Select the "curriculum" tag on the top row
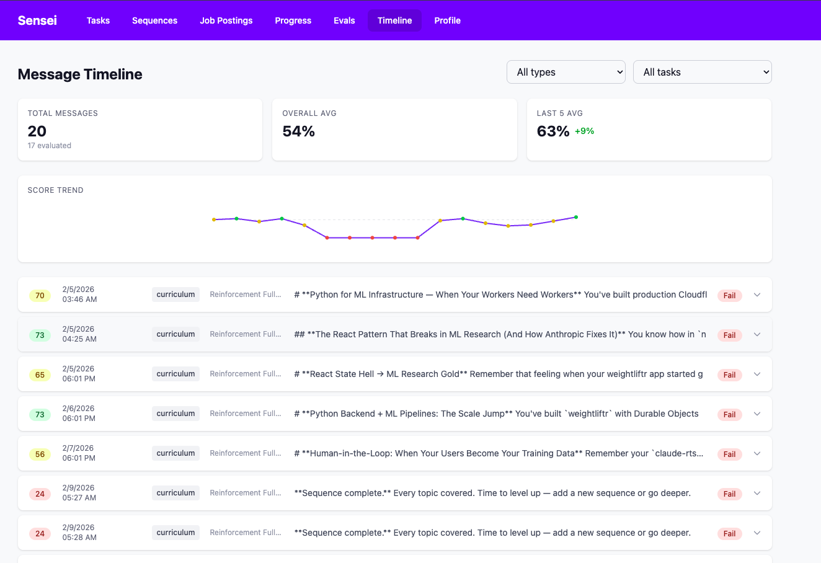This screenshot has height=563, width=821. coord(175,294)
